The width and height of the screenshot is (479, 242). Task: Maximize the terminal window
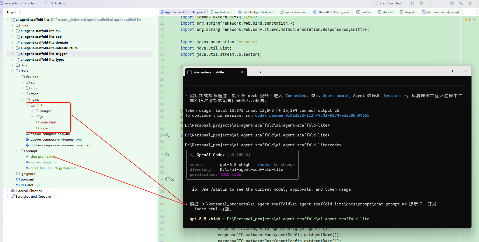coord(454,71)
